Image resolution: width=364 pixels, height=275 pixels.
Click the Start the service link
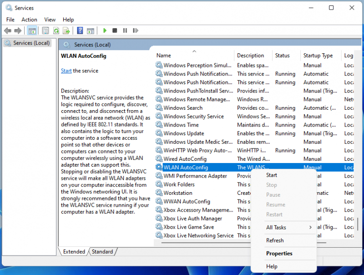66,71
